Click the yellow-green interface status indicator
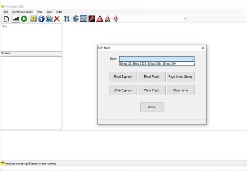The width and height of the screenshot is (247, 171). (3, 164)
